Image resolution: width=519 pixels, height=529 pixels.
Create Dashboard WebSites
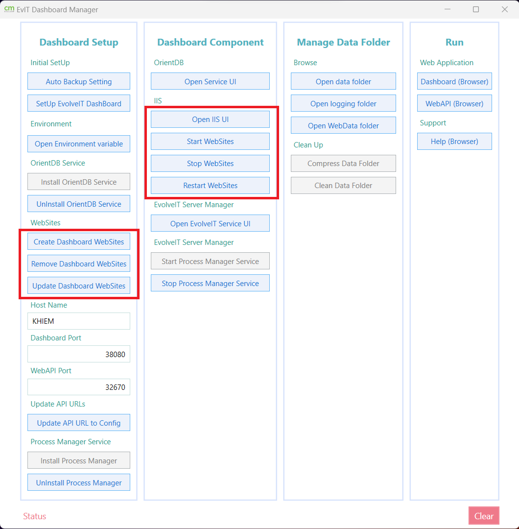[x=78, y=241]
